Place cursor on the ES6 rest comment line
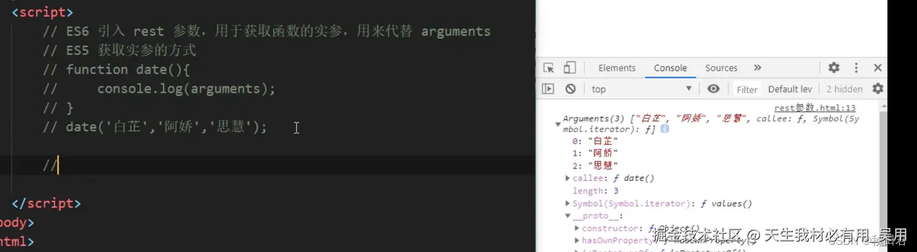The height and width of the screenshot is (252, 917). point(267,31)
